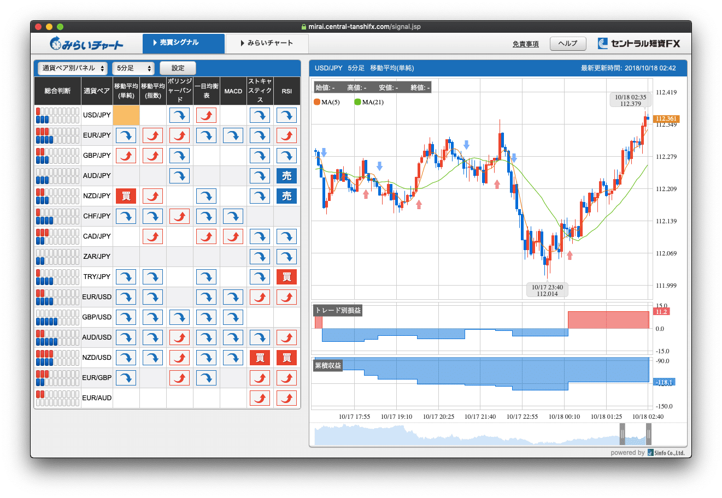Select the AUD/JPY currency pair row label
The height and width of the screenshot is (498, 722).
tap(97, 176)
